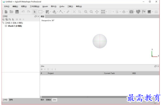This screenshot has width=163, height=107.
Task: Zoom out of the model view
Action: (x=91, y=12)
